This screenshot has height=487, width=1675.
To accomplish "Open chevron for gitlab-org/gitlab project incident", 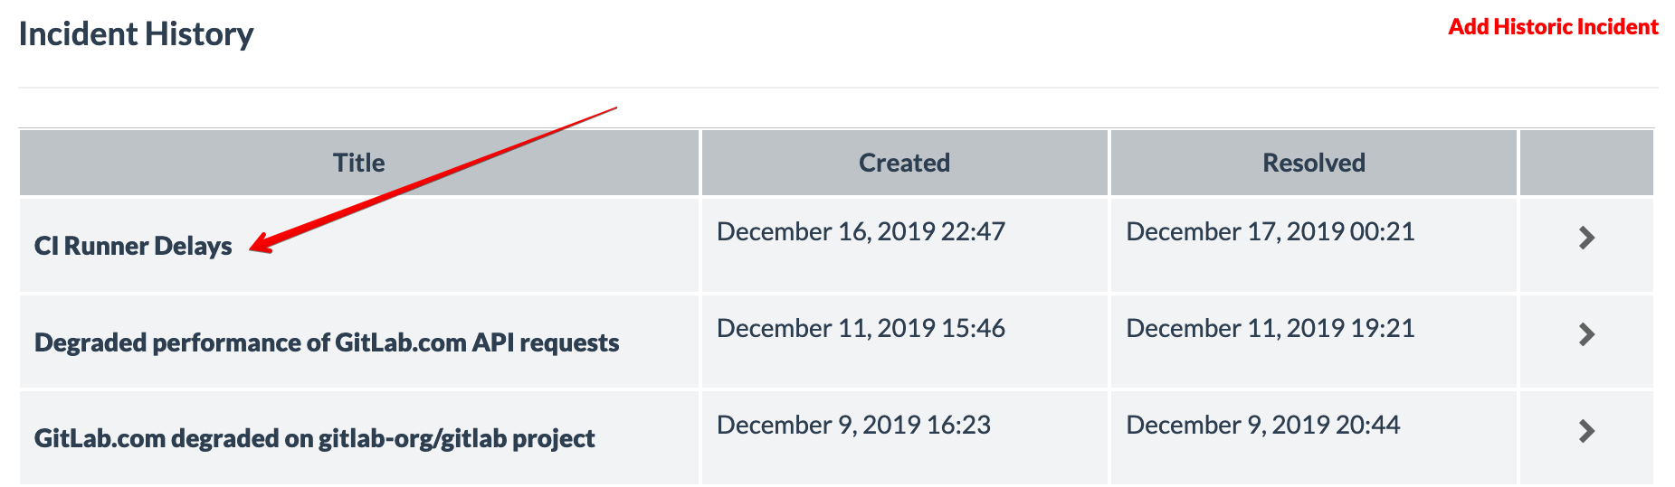I will [x=1585, y=431].
